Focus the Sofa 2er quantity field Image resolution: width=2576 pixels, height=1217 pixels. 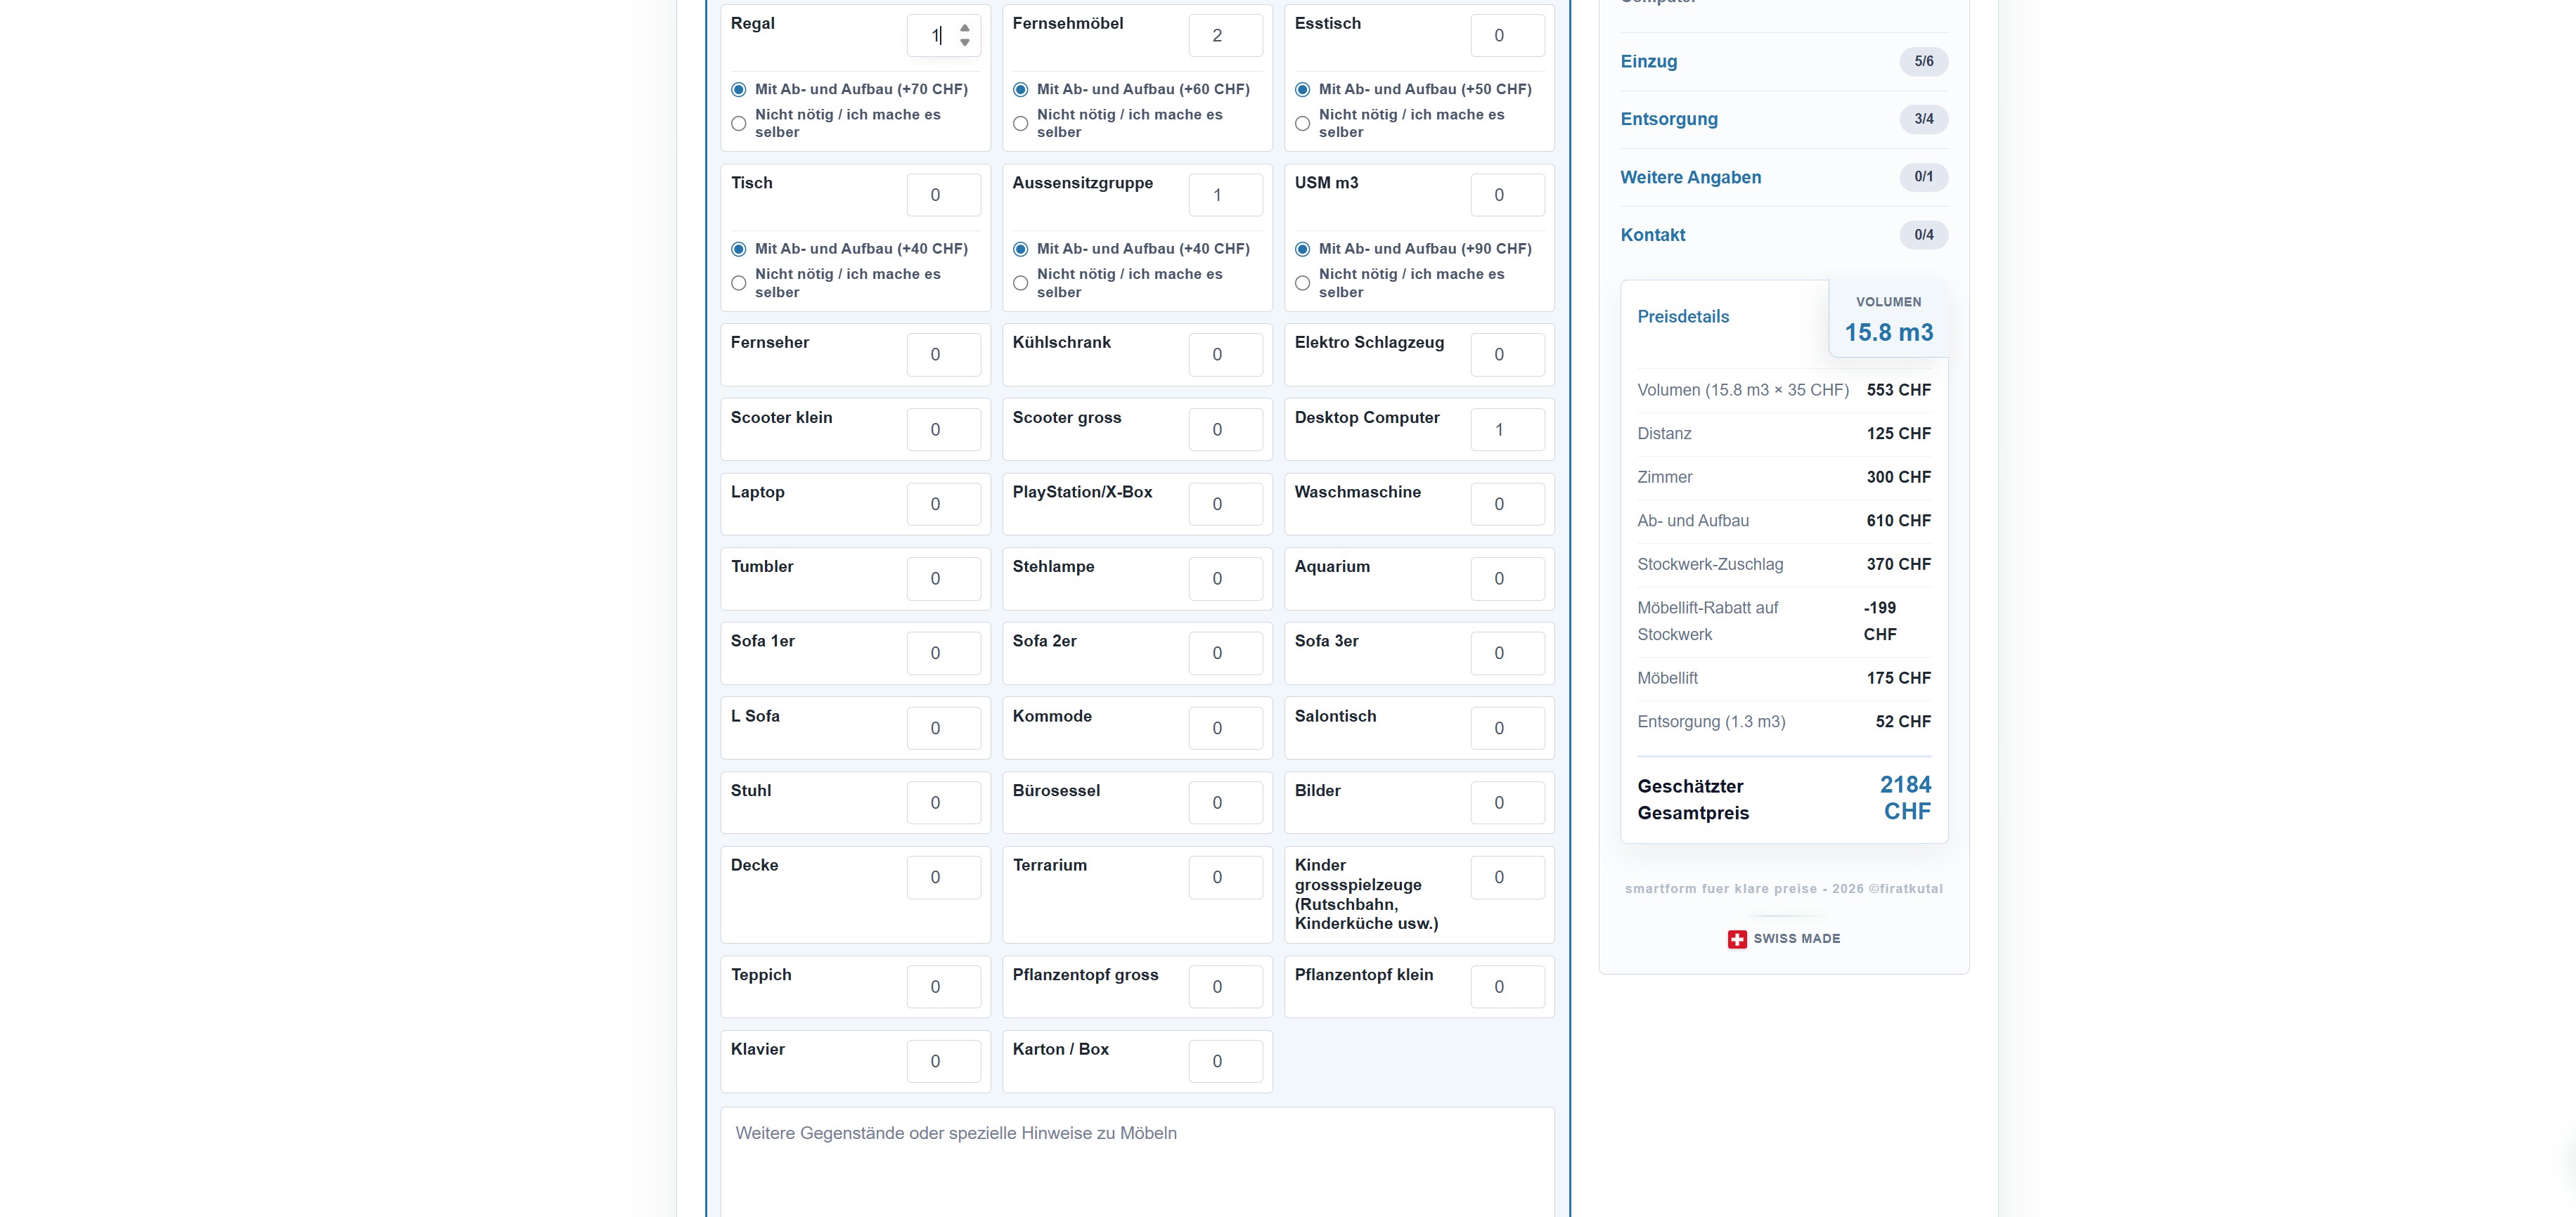click(x=1225, y=653)
